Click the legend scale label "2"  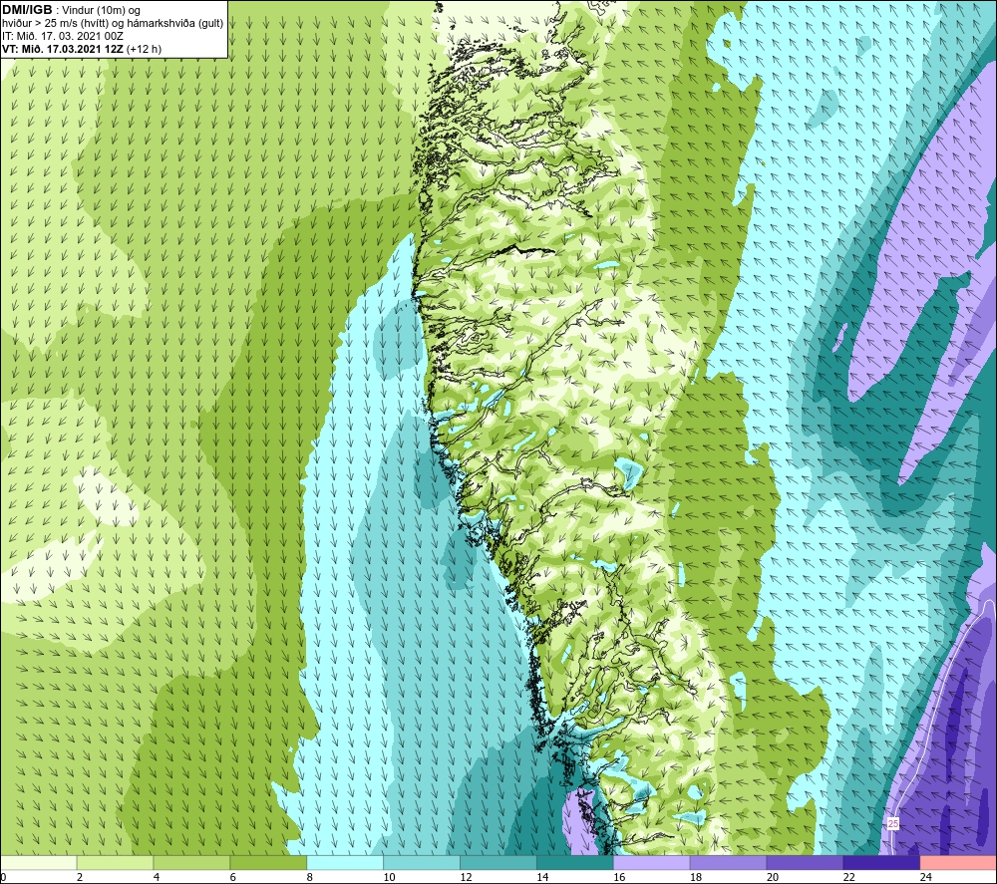click(x=80, y=877)
